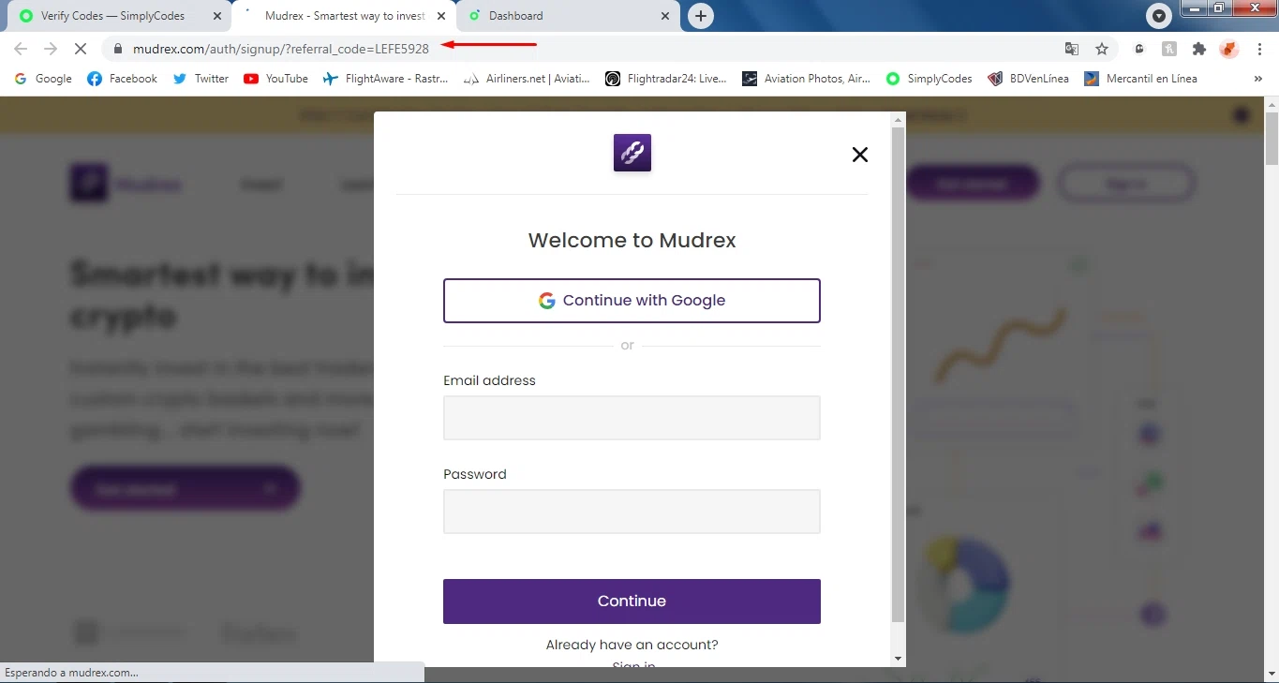Close the Welcome to Mudrex dialog

859,155
